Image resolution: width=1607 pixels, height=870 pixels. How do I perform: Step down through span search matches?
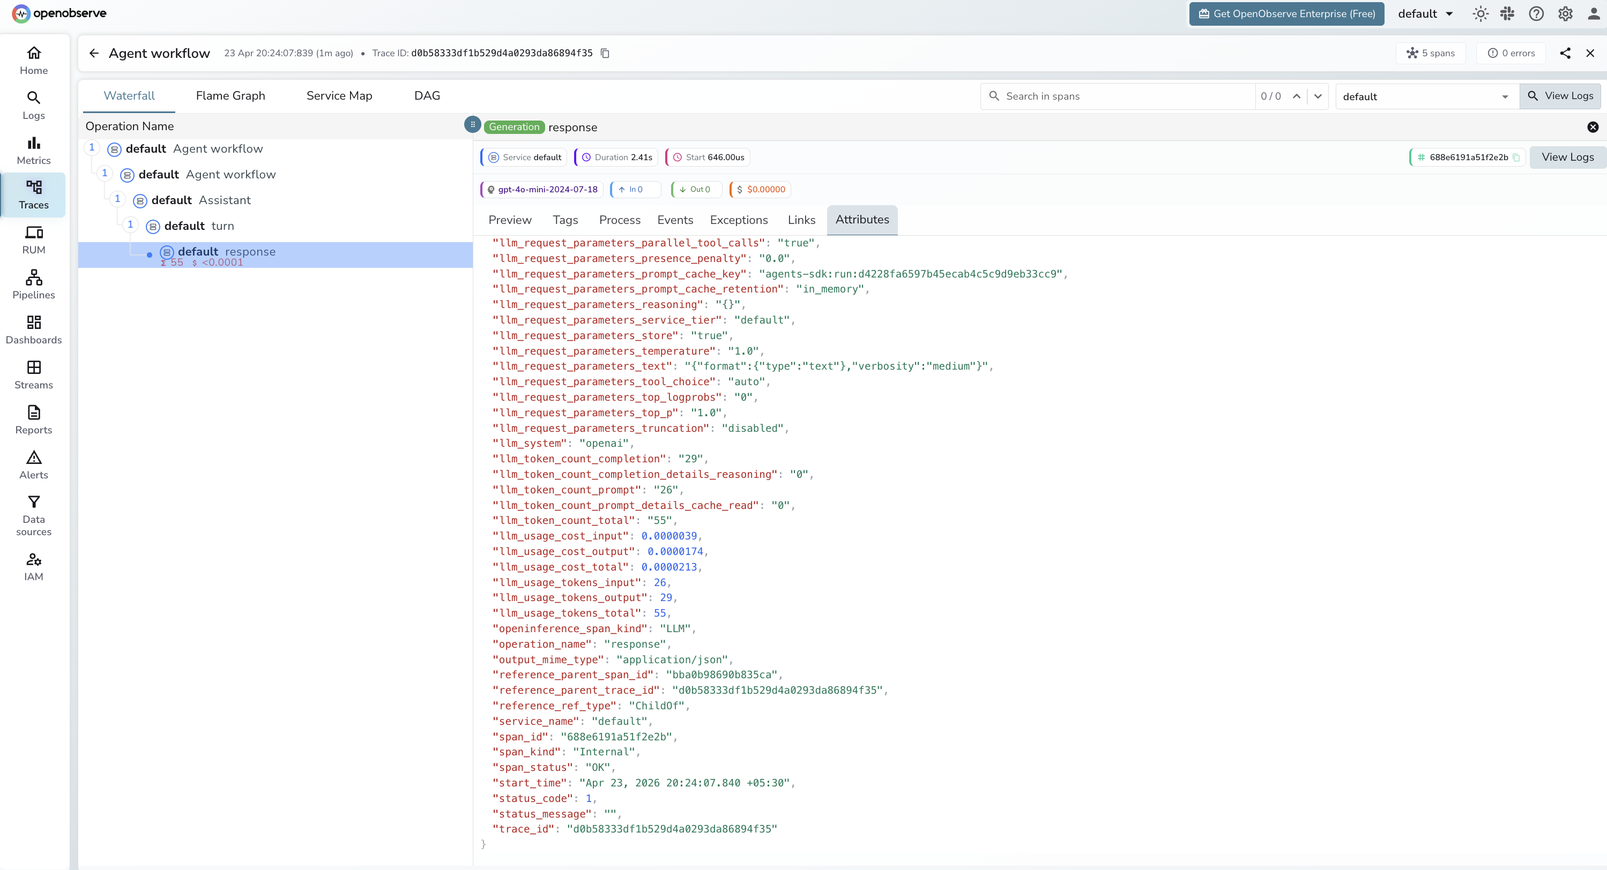pos(1318,96)
